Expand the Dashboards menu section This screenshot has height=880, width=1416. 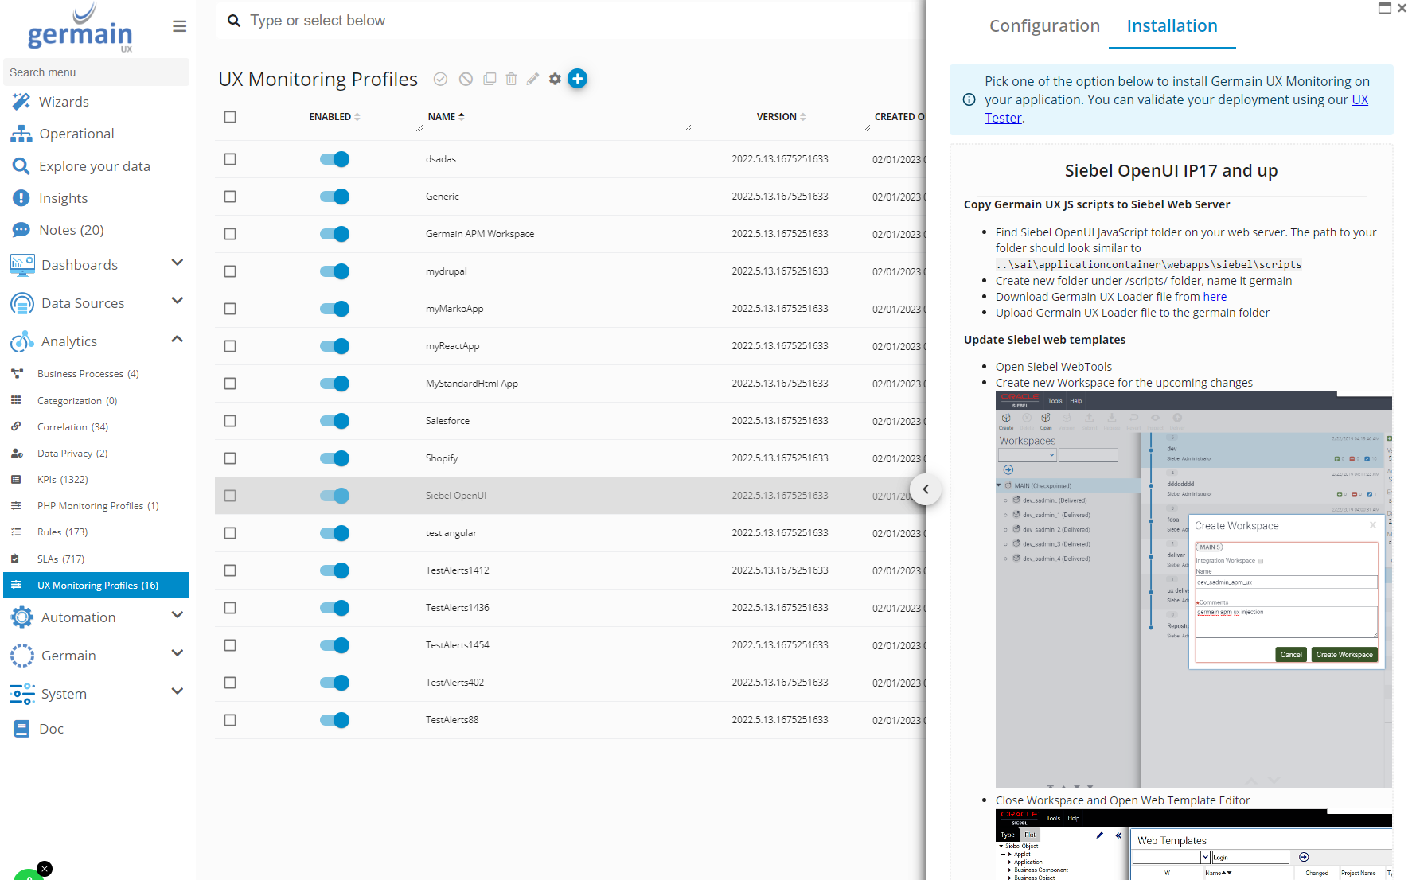coord(177,263)
